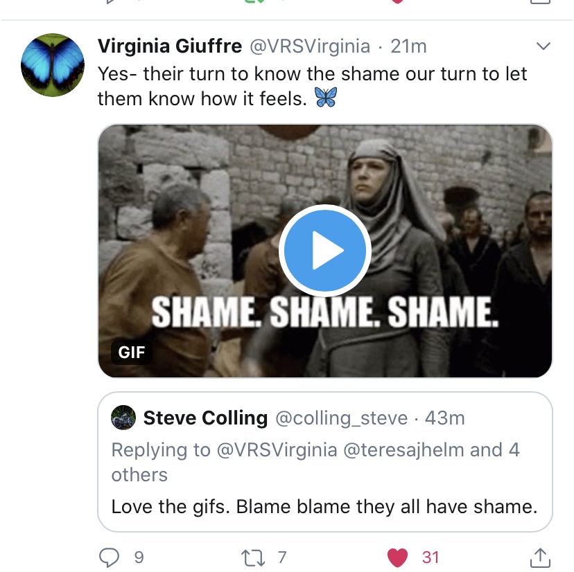Click the GIF badge label

point(132,352)
